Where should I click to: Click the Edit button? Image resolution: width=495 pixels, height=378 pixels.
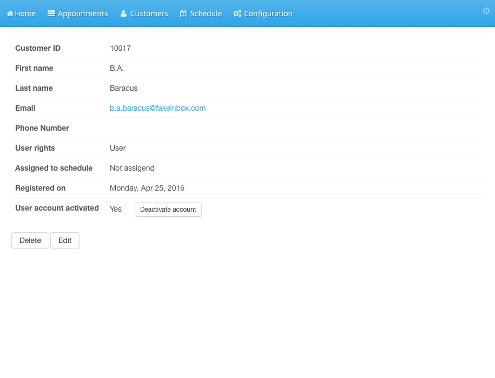click(65, 240)
